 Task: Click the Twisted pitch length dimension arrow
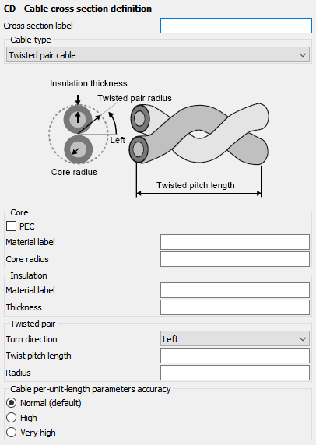tap(198, 194)
